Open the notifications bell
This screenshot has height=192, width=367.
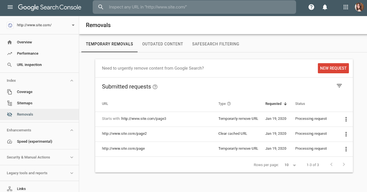(325, 7)
